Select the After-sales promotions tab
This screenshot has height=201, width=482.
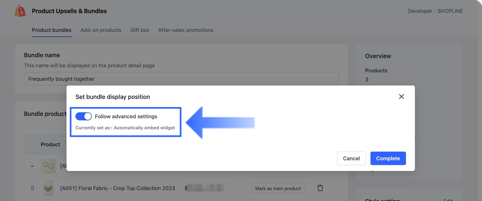(x=186, y=30)
